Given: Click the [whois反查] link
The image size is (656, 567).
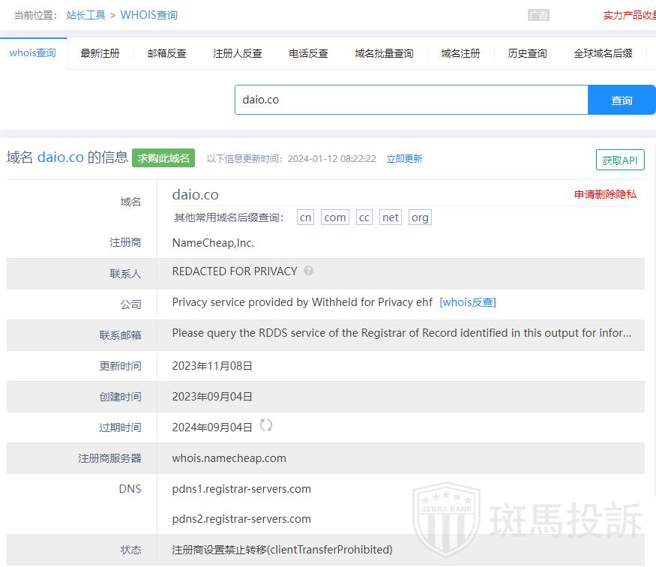Looking at the screenshot, I should click(x=468, y=302).
